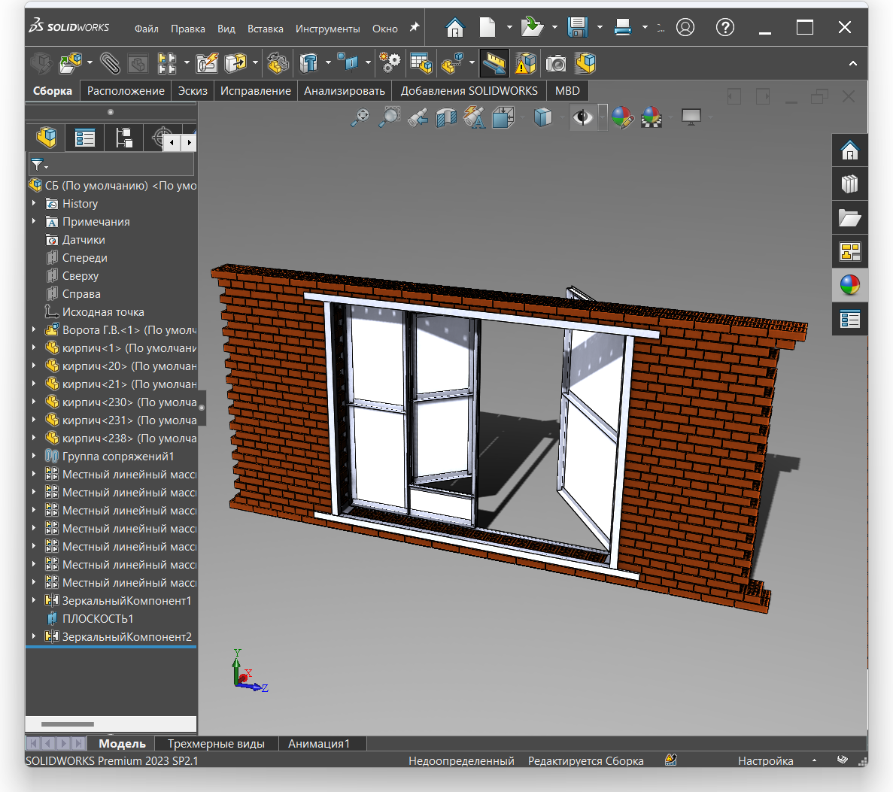
Task: Expand the History tree node
Action: pos(34,204)
